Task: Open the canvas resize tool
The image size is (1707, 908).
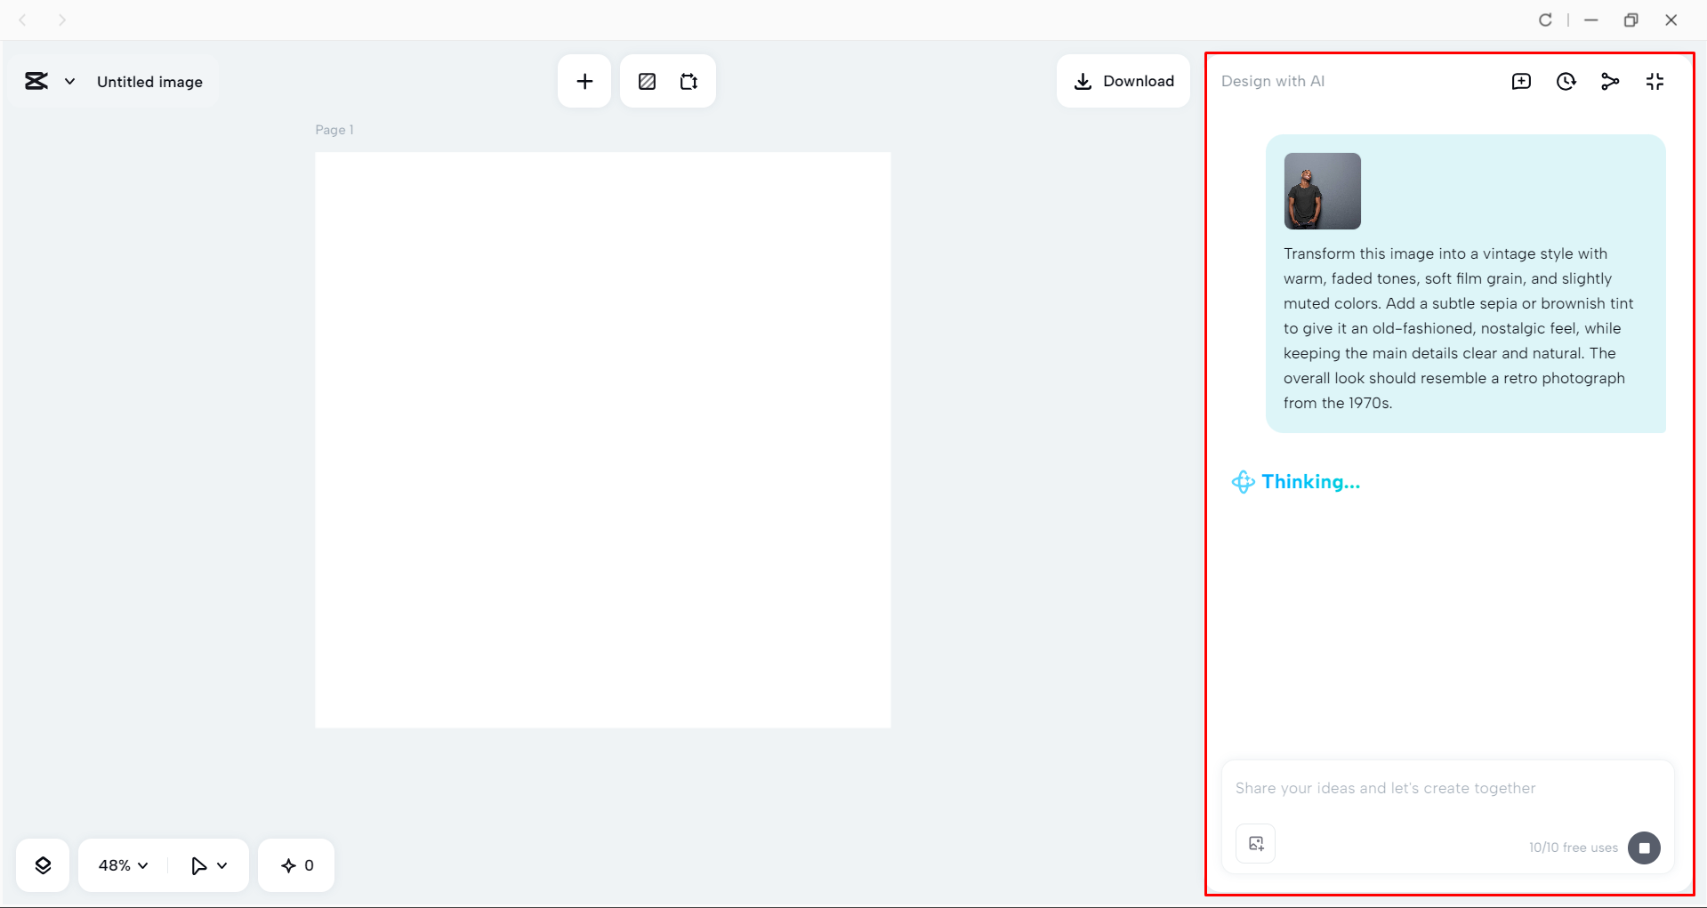Action: tap(688, 81)
